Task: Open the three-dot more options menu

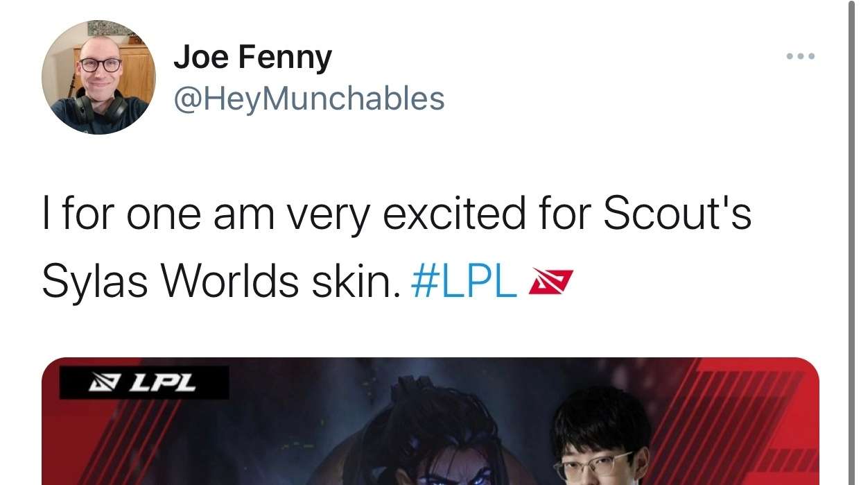Action: pos(801,56)
